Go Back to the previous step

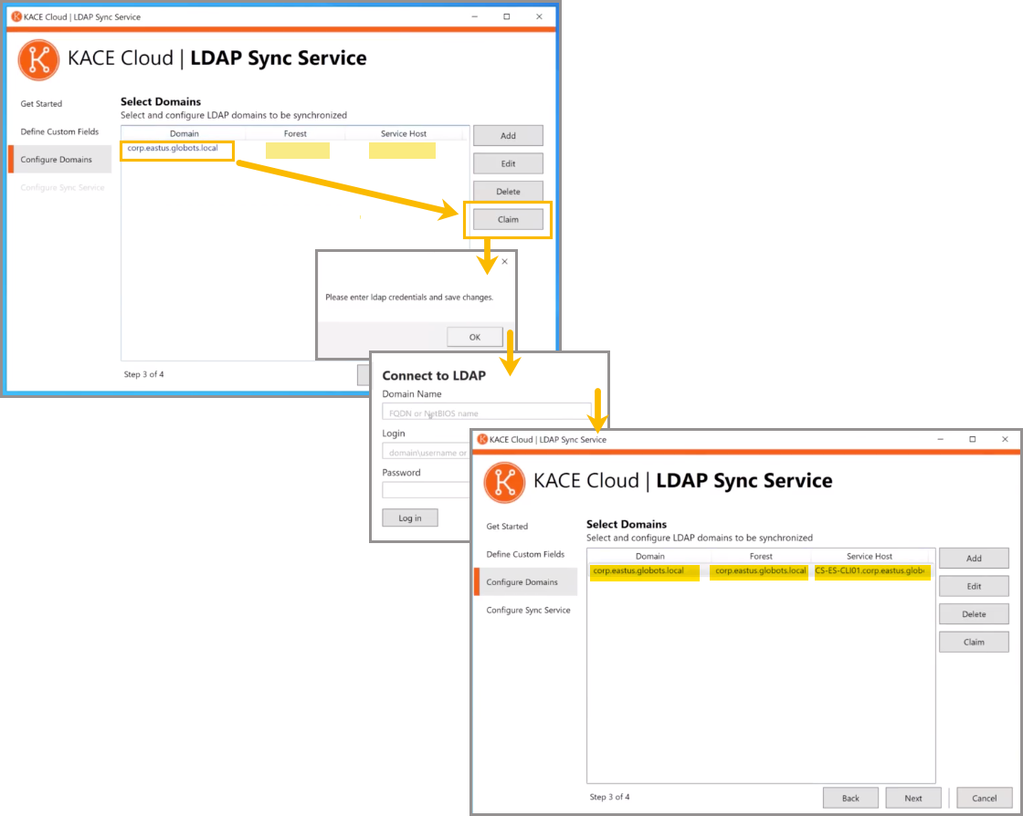tap(850, 798)
